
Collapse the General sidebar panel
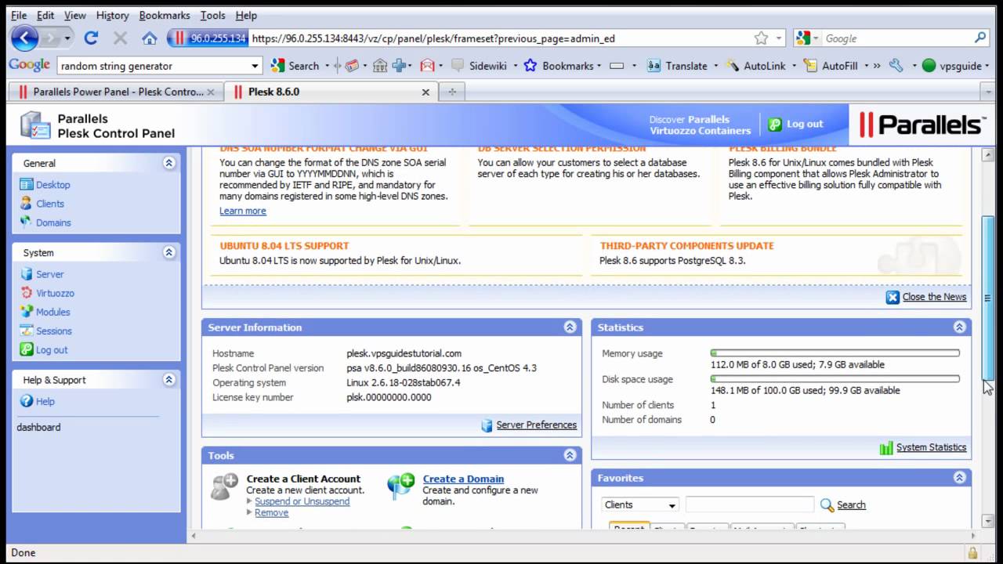click(168, 163)
